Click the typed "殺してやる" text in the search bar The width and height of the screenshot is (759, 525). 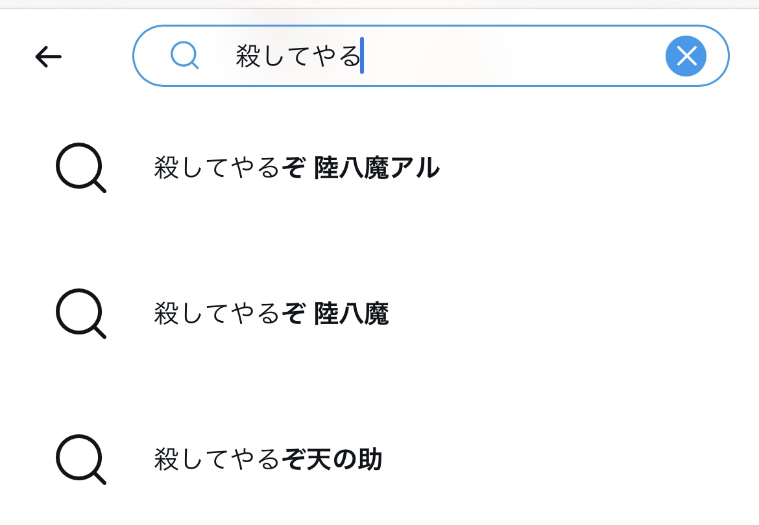point(297,57)
